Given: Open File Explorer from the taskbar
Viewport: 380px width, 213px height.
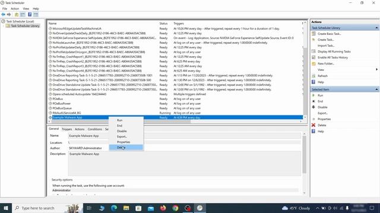Looking at the screenshot, I should (x=126, y=208).
